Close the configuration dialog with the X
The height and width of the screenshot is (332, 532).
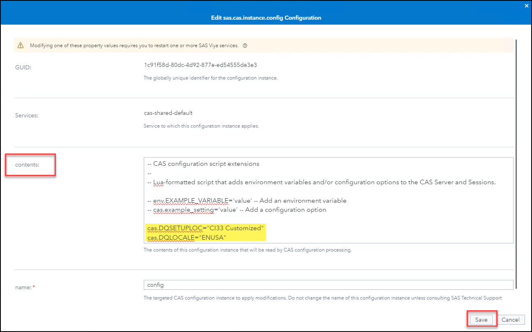tap(526, 6)
